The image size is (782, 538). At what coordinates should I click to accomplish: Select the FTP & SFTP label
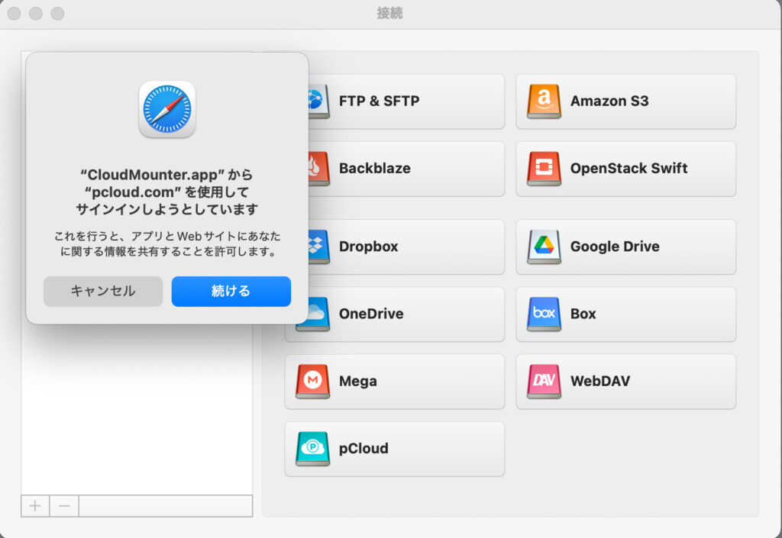click(379, 101)
